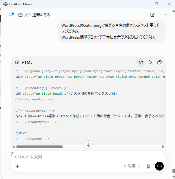Jump to latest message down arrow

[88, 145]
